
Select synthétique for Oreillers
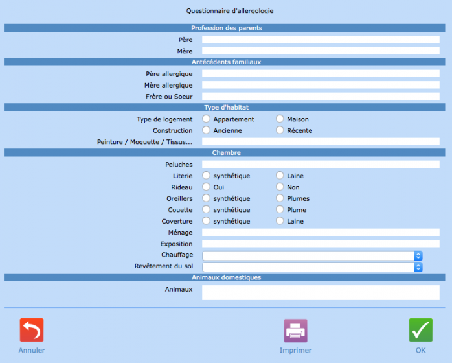point(206,198)
